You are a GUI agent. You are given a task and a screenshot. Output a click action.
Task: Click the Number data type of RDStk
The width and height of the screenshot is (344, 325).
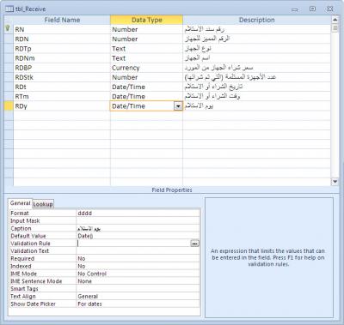(x=146, y=77)
